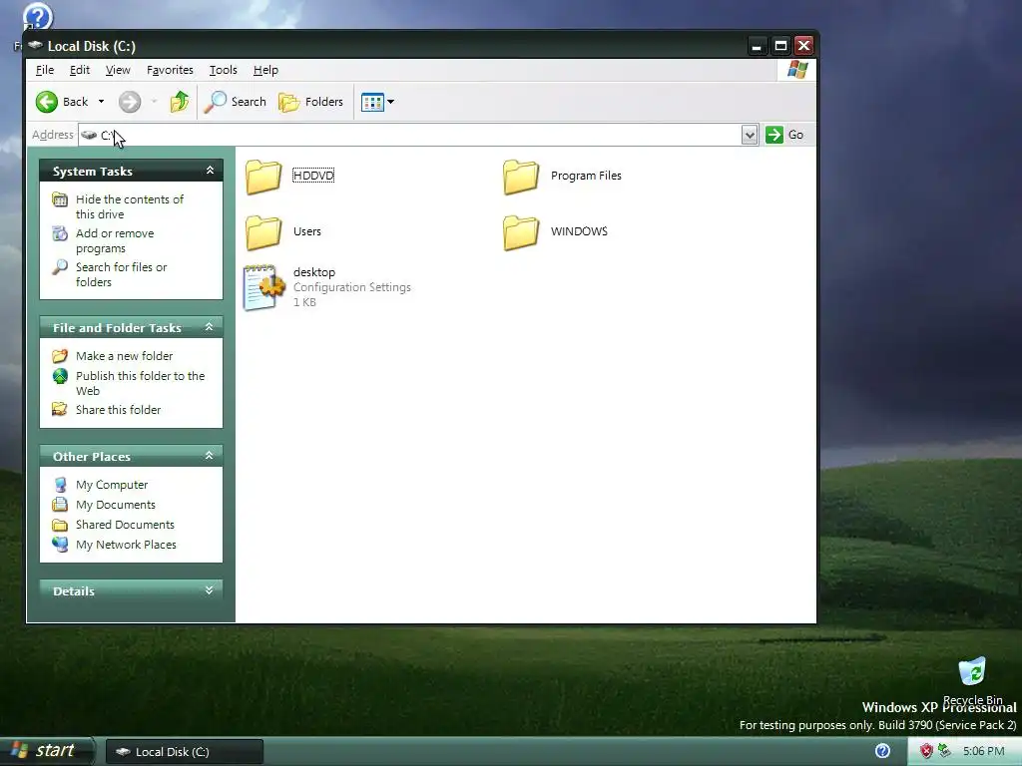Image resolution: width=1022 pixels, height=766 pixels.
Task: Click Hide the contents of this drive
Action: click(129, 206)
